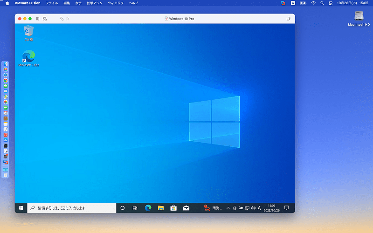Click the menu bar date 10月26日(木) 15:05
The width and height of the screenshot is (373, 233).
[352, 3]
